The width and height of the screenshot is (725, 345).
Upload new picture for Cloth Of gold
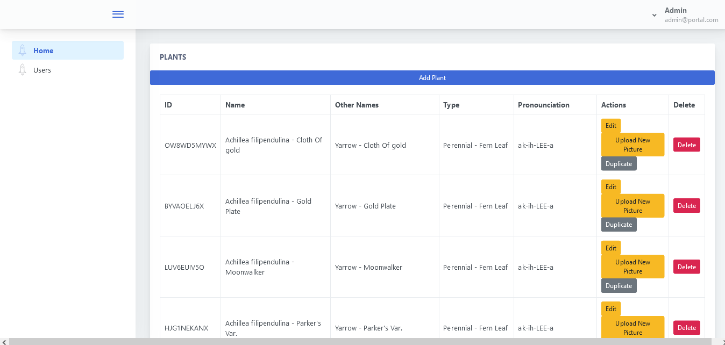[x=632, y=145]
